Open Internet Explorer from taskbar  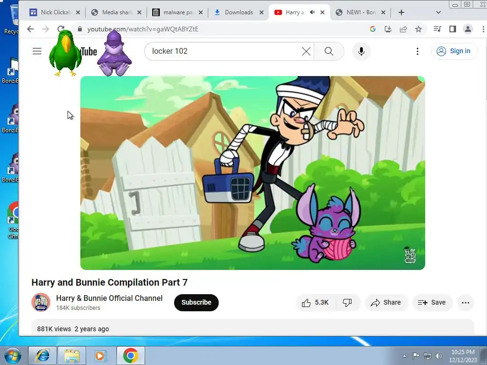coord(42,355)
